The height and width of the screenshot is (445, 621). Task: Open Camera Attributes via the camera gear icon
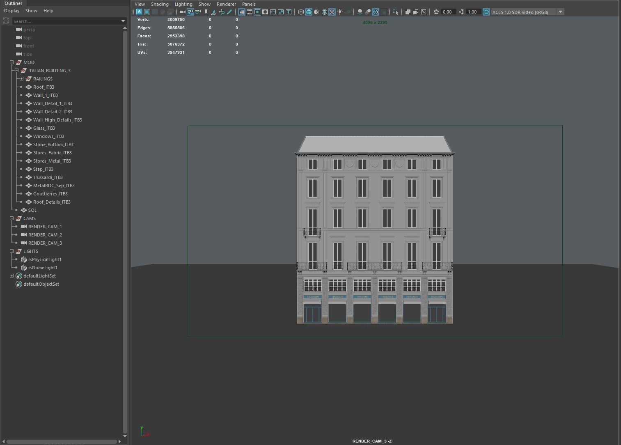pyautogui.click(x=198, y=12)
